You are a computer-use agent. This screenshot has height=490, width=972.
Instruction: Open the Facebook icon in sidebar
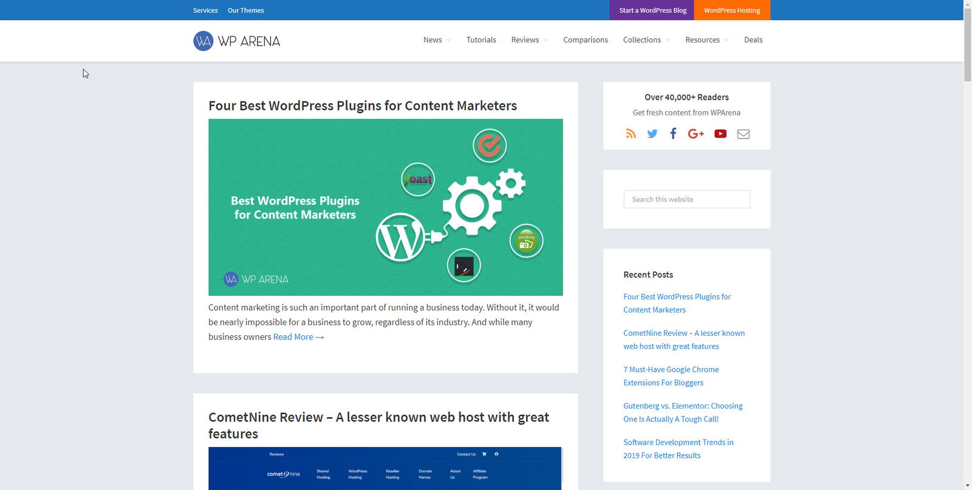pos(673,134)
